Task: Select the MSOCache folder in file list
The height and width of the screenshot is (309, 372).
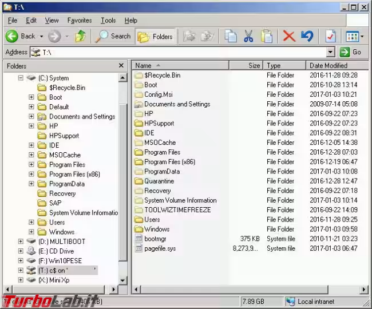Action: click(x=160, y=142)
